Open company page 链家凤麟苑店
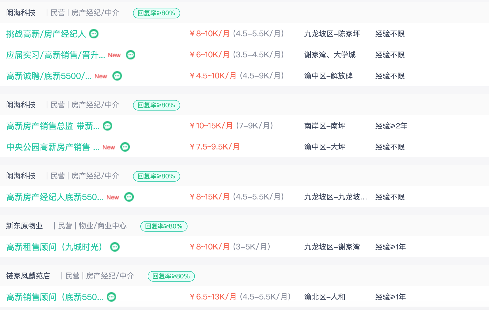 28,276
